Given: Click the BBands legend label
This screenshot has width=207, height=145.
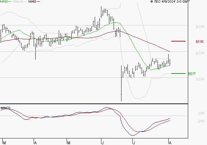Looking at the screenshot, I should tap(18, 2).
